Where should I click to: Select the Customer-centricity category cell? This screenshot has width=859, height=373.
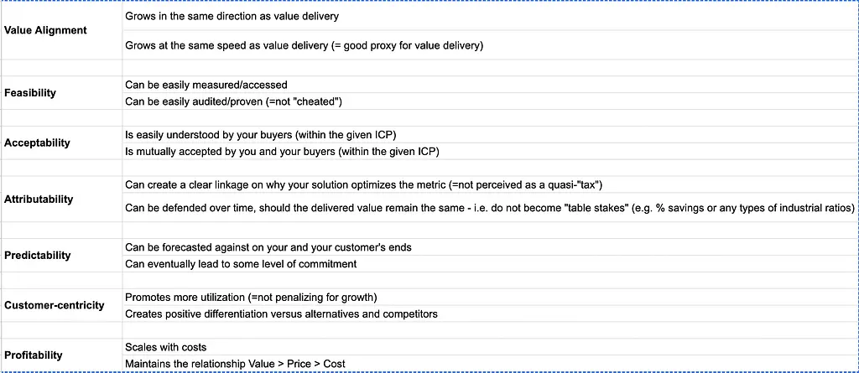pyautogui.click(x=55, y=305)
